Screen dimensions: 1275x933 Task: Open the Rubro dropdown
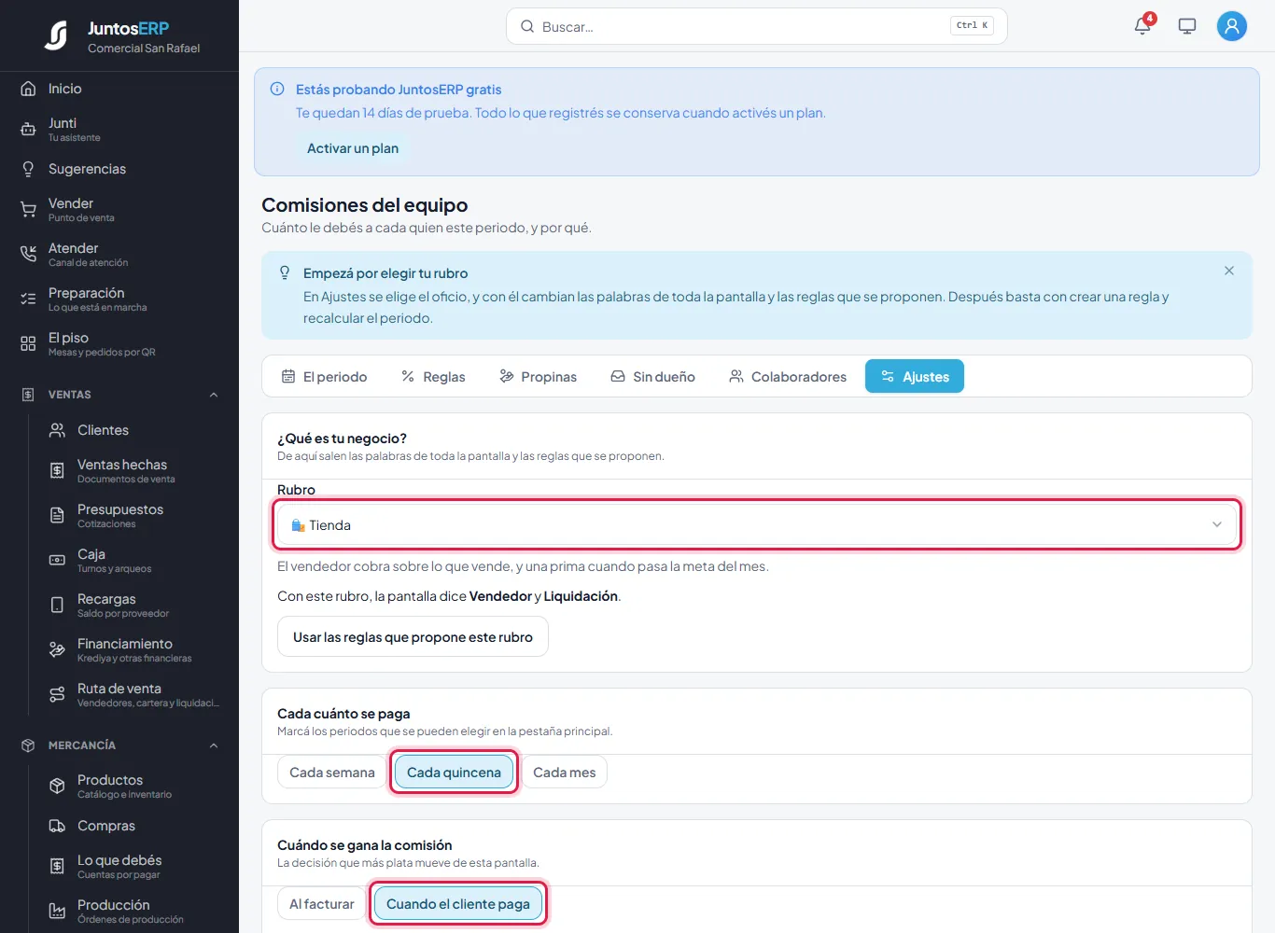tap(757, 525)
